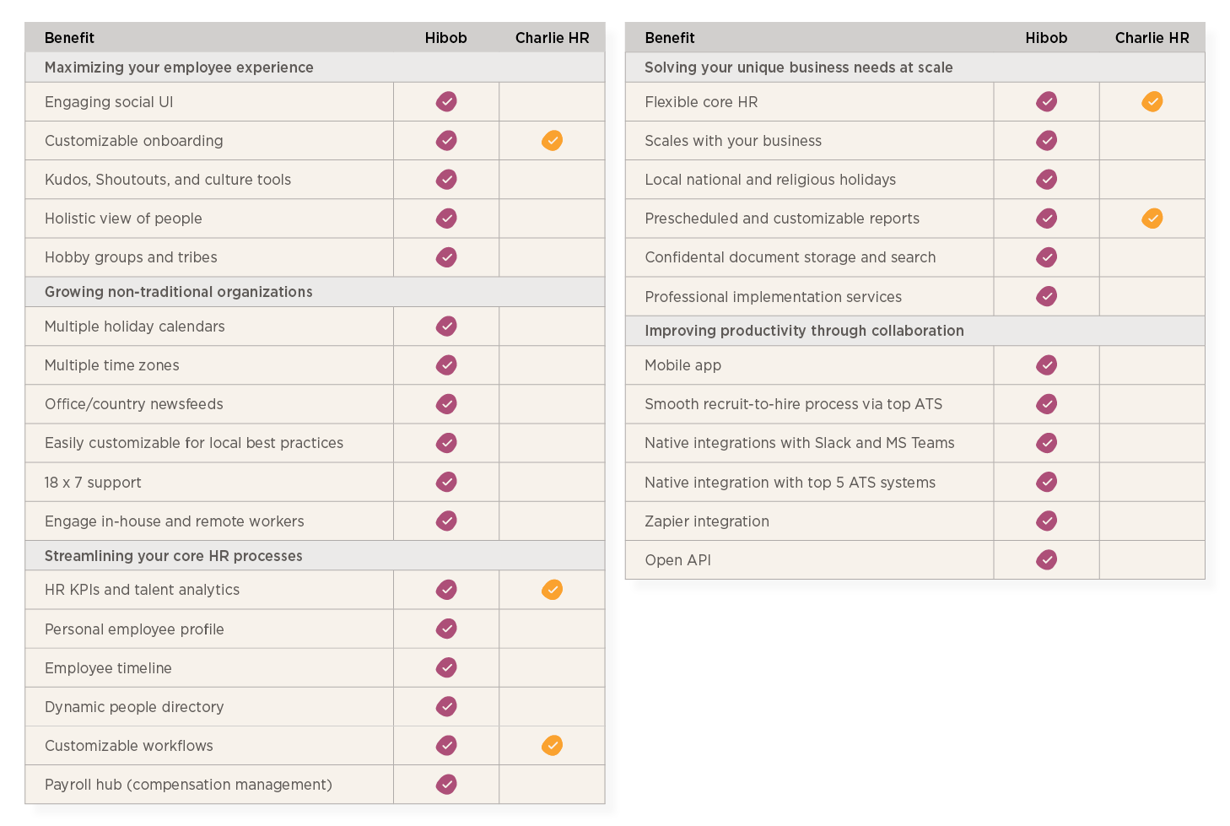The height and width of the screenshot is (826, 1230).
Task: Click the 'Kudos, Shoutouts, and culture tools' row label
Action: click(168, 180)
